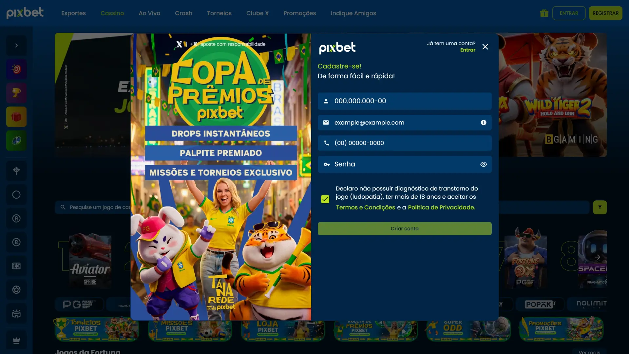Click the Copa de Prêmios promo image

tap(221, 177)
